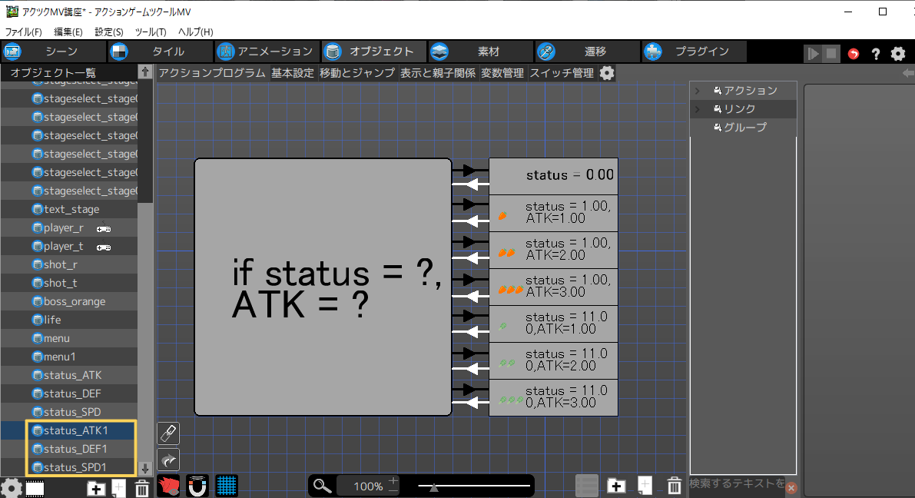Click the zoom slider handle
Viewport: 915px width, 498px height.
(434, 486)
